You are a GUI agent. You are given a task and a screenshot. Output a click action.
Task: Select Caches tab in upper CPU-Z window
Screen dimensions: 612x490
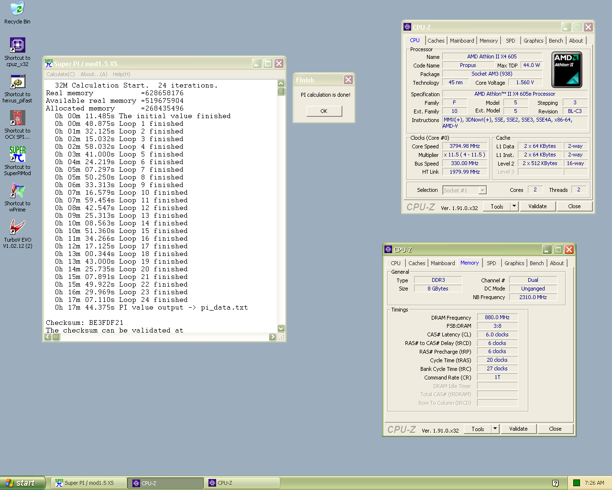coord(436,41)
